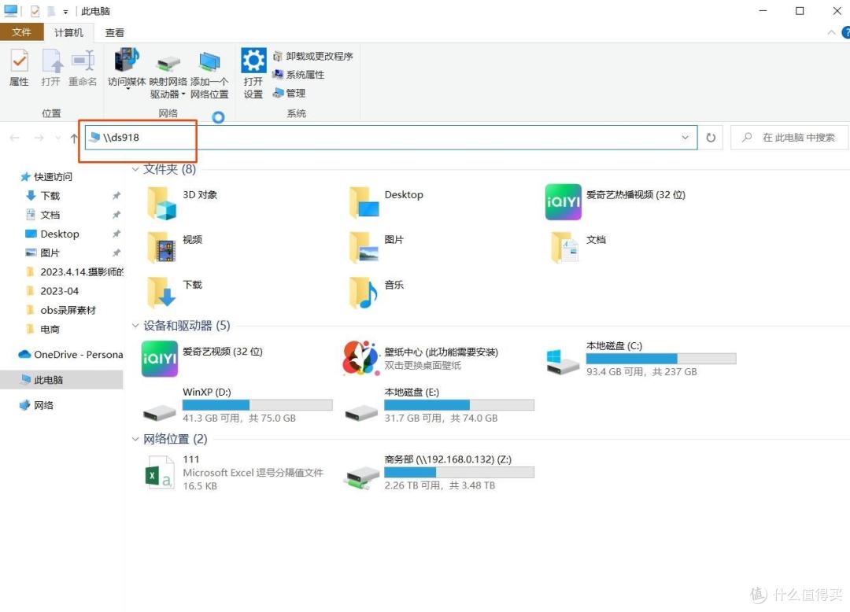850x612 pixels.
Task: Unpin Desktop via its pin icon
Action: click(116, 234)
